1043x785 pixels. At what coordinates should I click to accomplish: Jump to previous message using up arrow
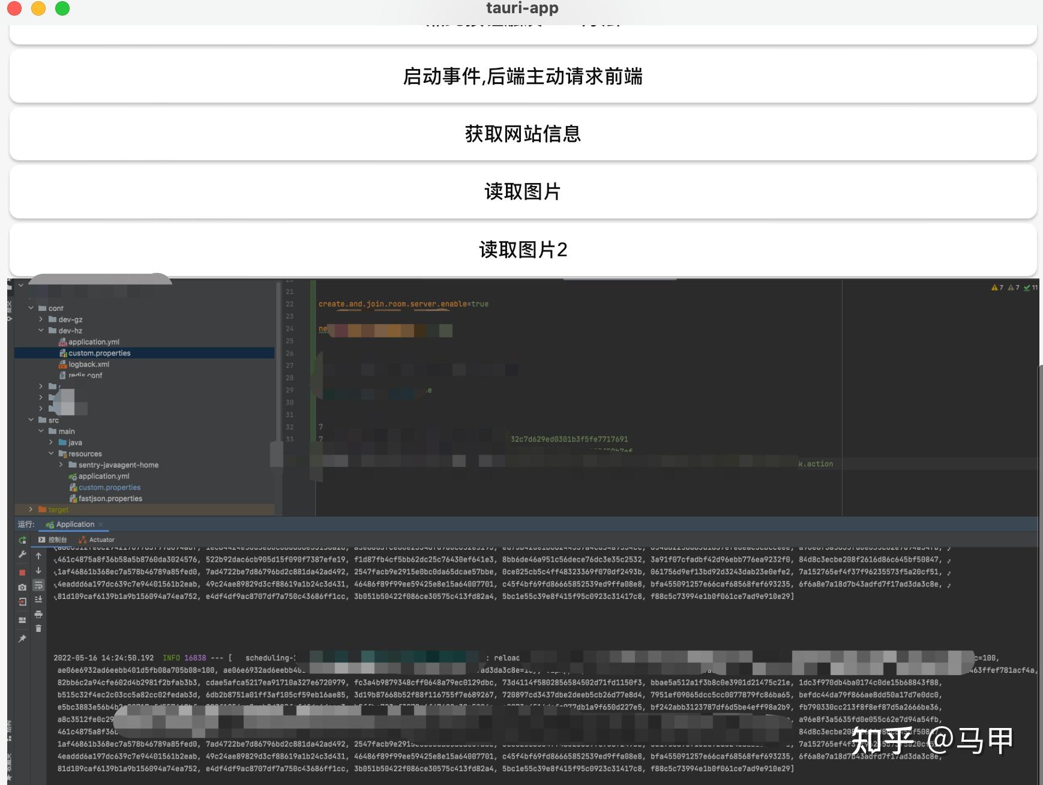coord(38,556)
